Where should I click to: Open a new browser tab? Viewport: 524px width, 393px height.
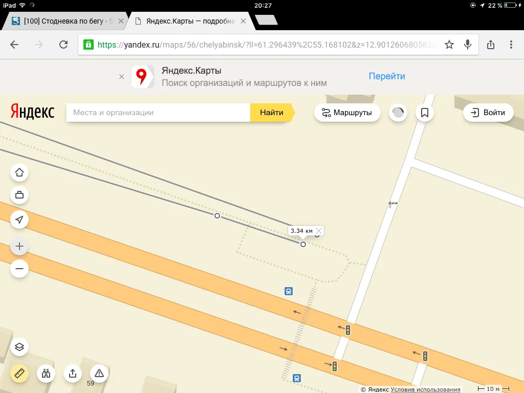(x=266, y=20)
